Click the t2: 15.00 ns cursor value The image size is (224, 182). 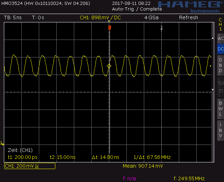(x=63, y=157)
